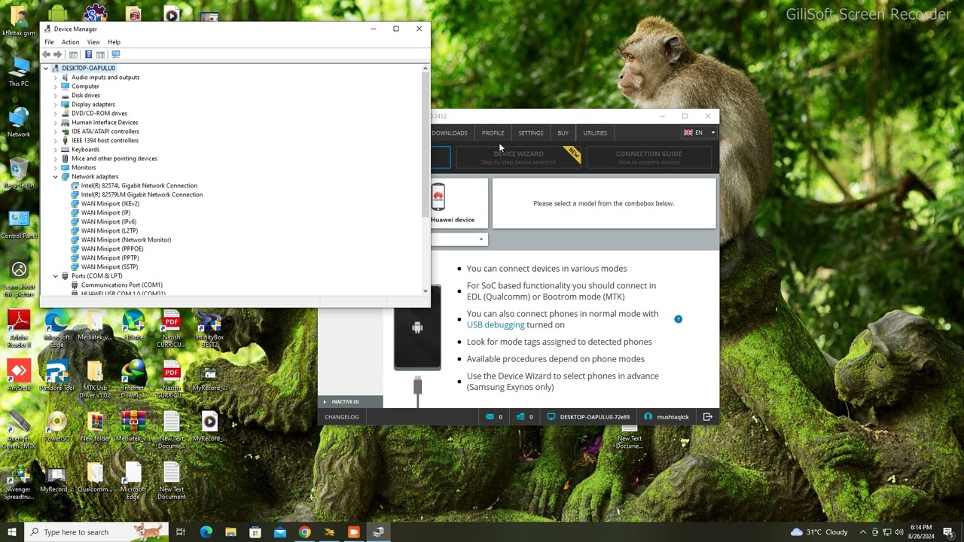Open the Pandora Tool desktop shortcut

click(x=57, y=374)
